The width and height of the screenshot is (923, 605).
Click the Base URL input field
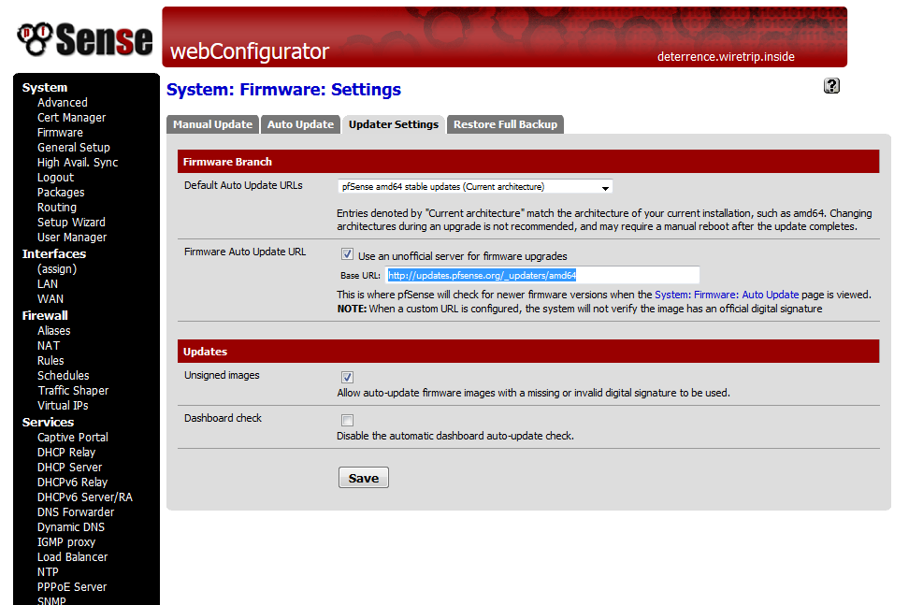[x=542, y=275]
